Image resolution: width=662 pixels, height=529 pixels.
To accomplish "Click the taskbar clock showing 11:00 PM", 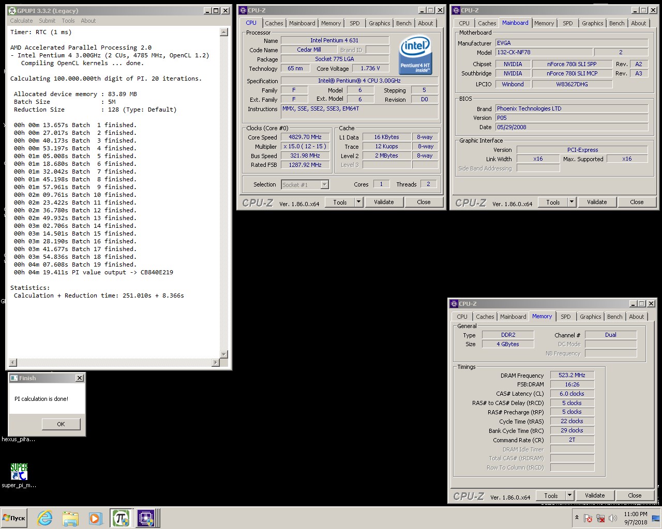I will [x=636, y=518].
